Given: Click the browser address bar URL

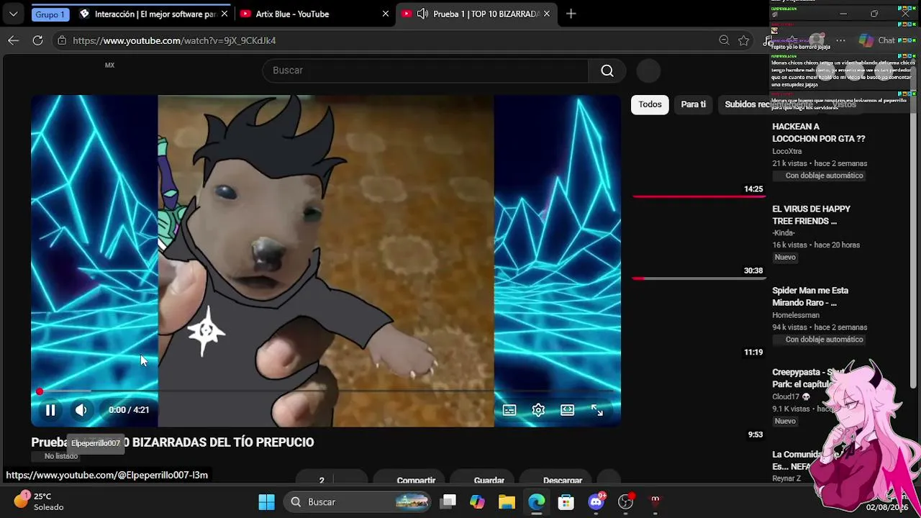Looking at the screenshot, I should point(174,40).
